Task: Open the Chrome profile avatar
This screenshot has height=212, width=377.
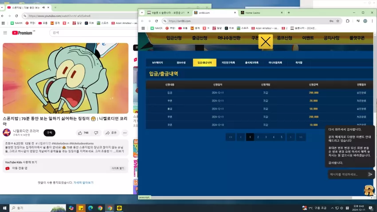Action: [x=365, y=21]
